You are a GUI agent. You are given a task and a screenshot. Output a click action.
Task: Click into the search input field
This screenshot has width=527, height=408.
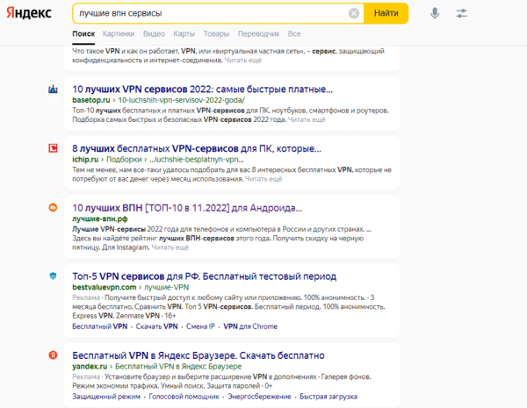coord(211,13)
